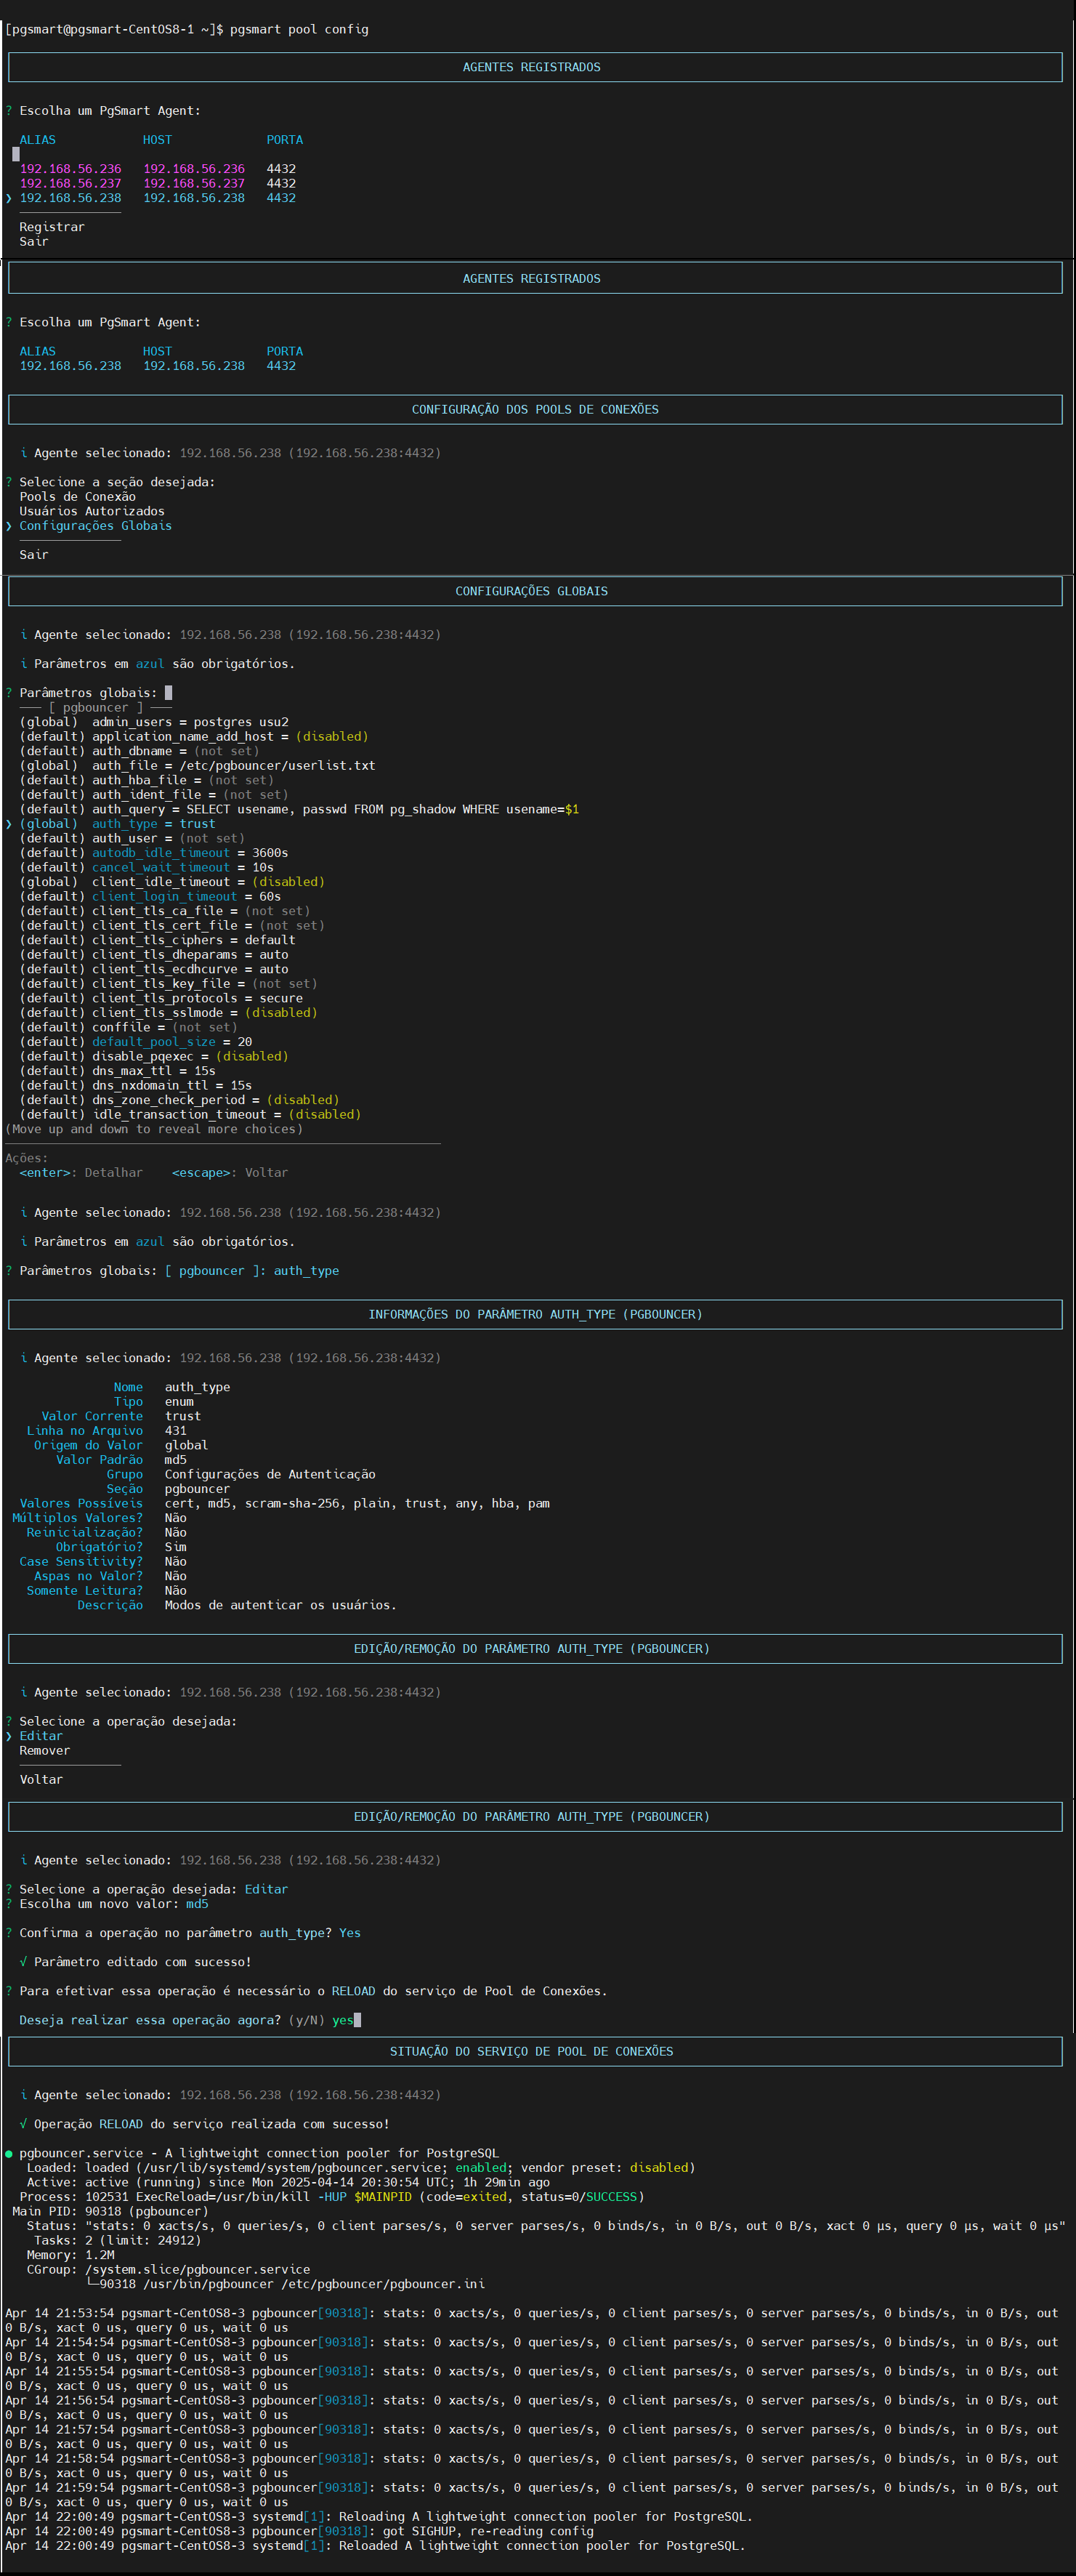Select the auth_dbname parameter line

click(139, 751)
